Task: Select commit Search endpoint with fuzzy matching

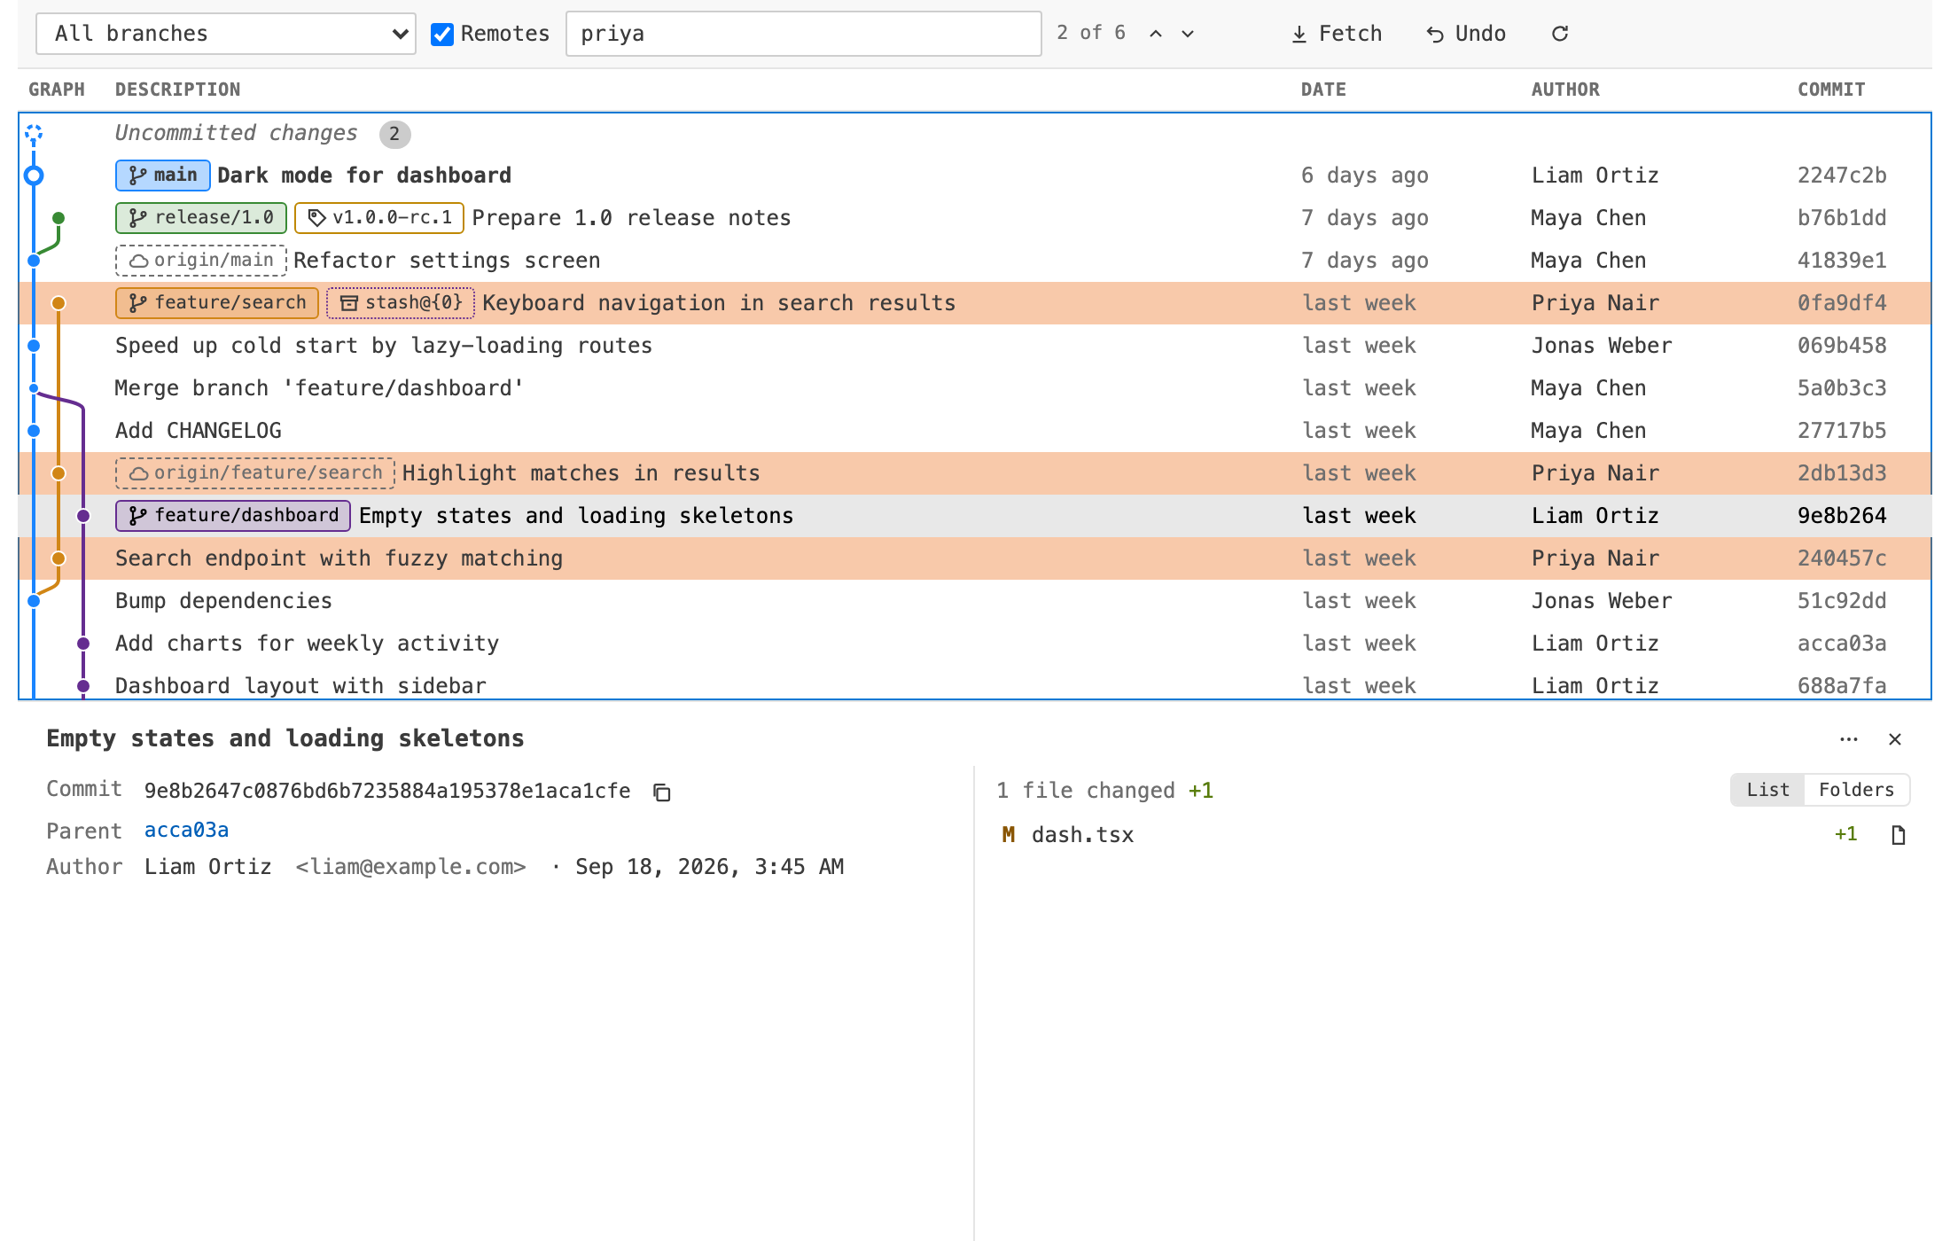Action: 975,558
